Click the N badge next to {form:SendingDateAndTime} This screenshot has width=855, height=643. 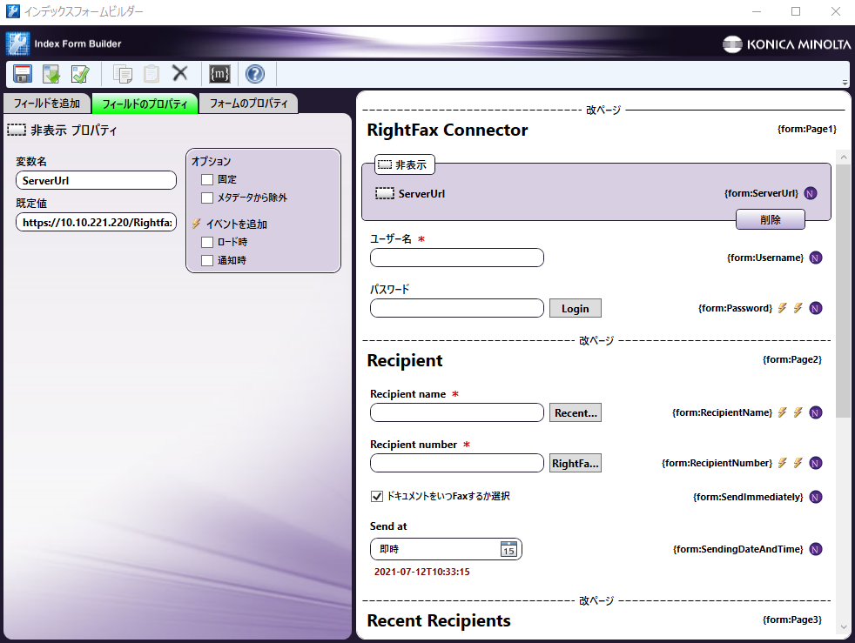point(815,549)
